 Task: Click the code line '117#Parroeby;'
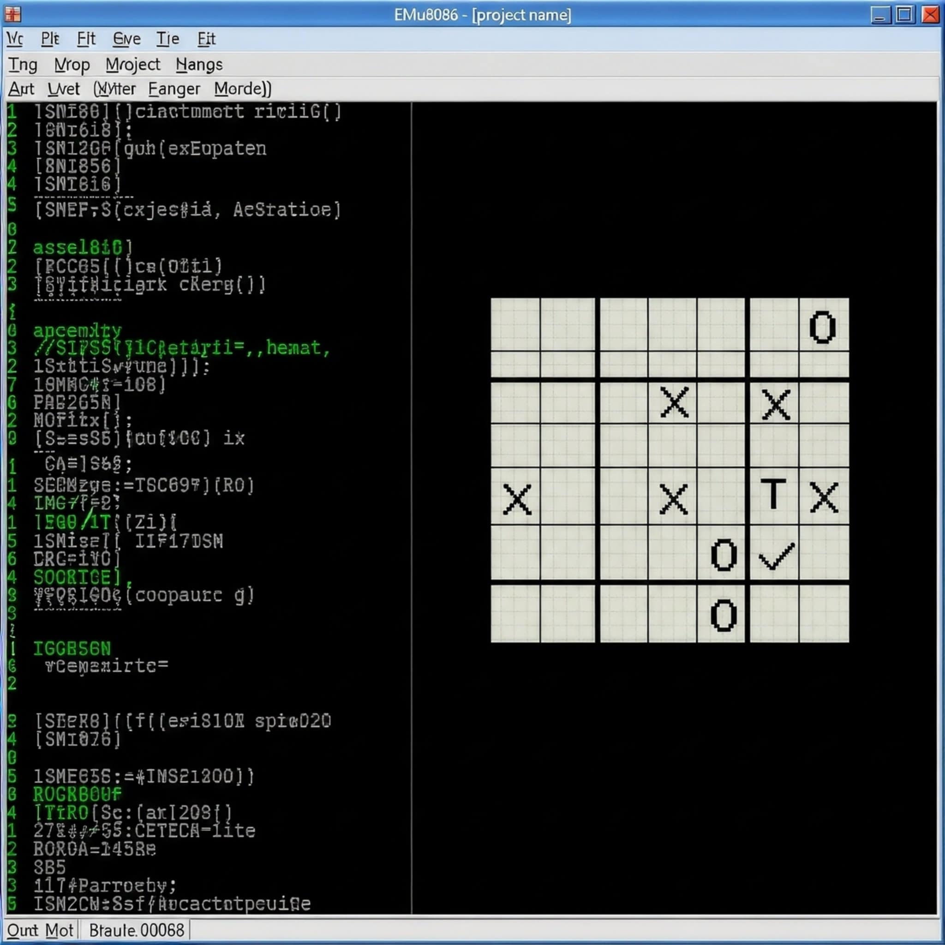coord(105,885)
